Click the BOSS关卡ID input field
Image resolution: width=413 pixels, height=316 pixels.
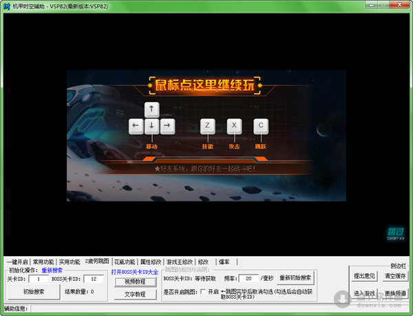click(x=94, y=279)
